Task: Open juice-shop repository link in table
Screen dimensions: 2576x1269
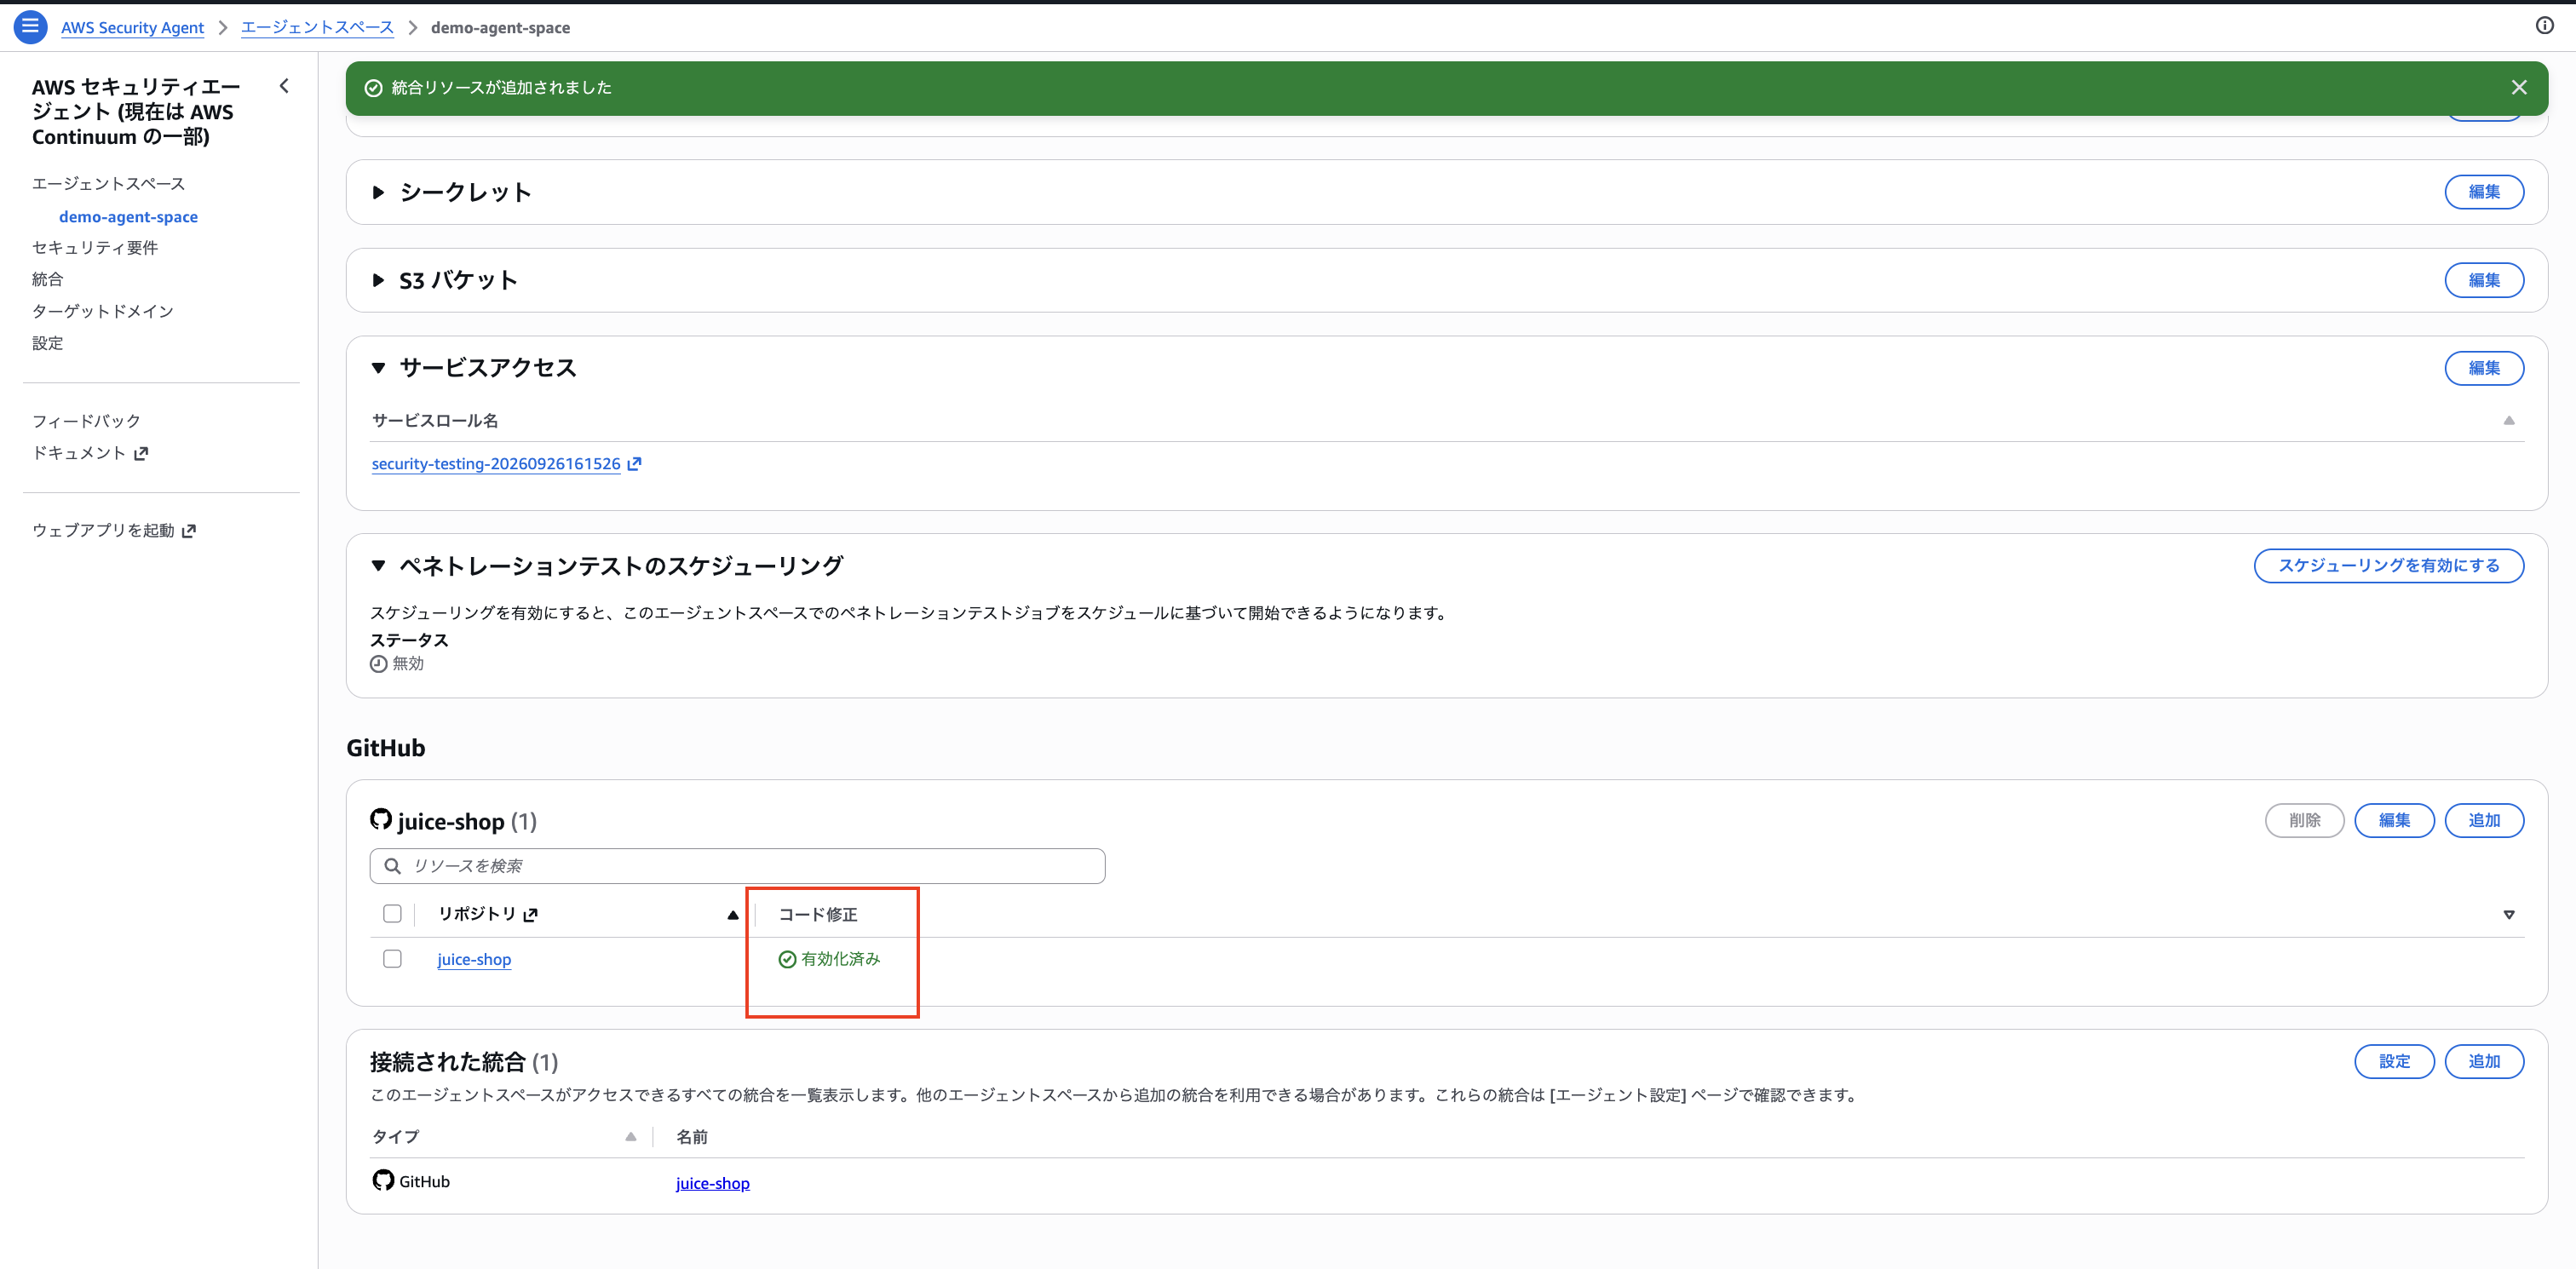Action: [474, 960]
